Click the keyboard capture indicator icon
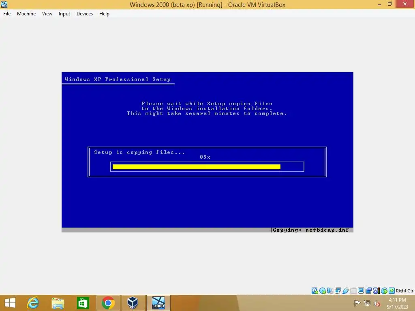 (x=392, y=291)
